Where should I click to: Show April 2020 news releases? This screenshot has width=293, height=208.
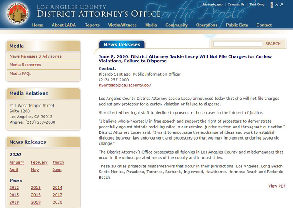coord(14,170)
